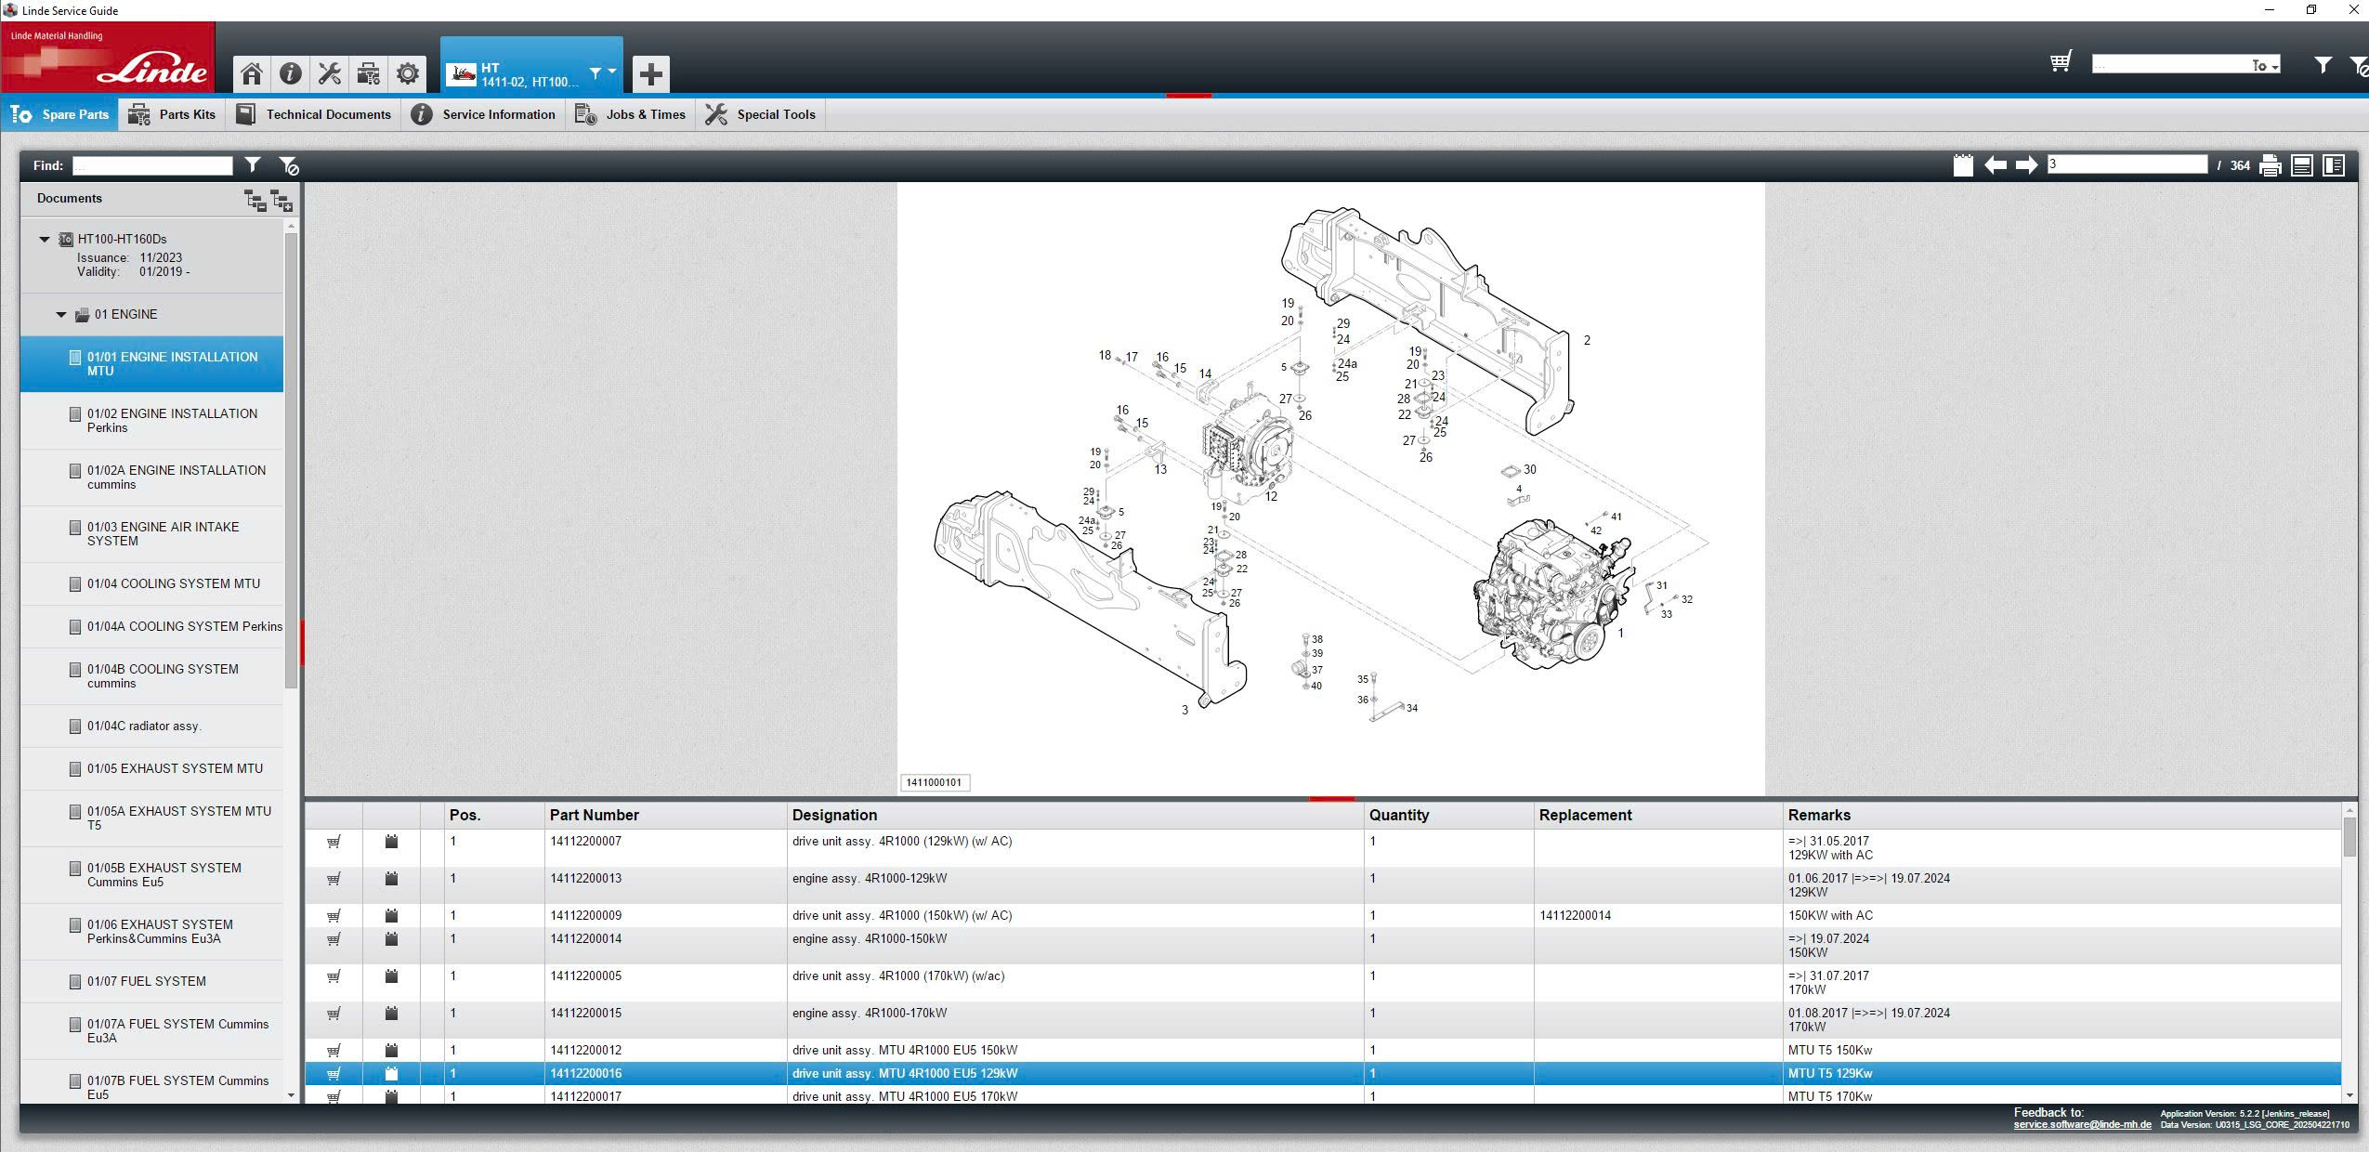The width and height of the screenshot is (2369, 1152).
Task: Collapse the HT100-HT160Ds document node
Action: (44, 240)
